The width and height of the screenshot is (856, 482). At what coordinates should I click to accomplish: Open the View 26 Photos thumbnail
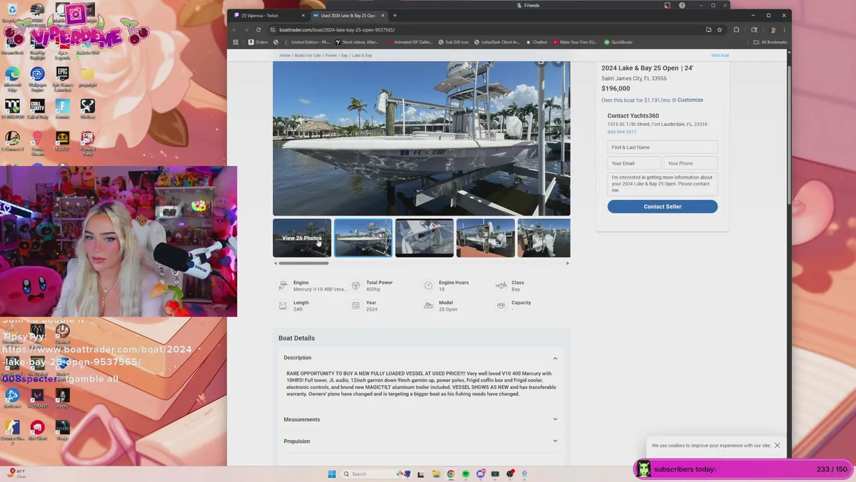(302, 238)
